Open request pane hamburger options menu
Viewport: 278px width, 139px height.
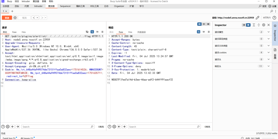102,32
